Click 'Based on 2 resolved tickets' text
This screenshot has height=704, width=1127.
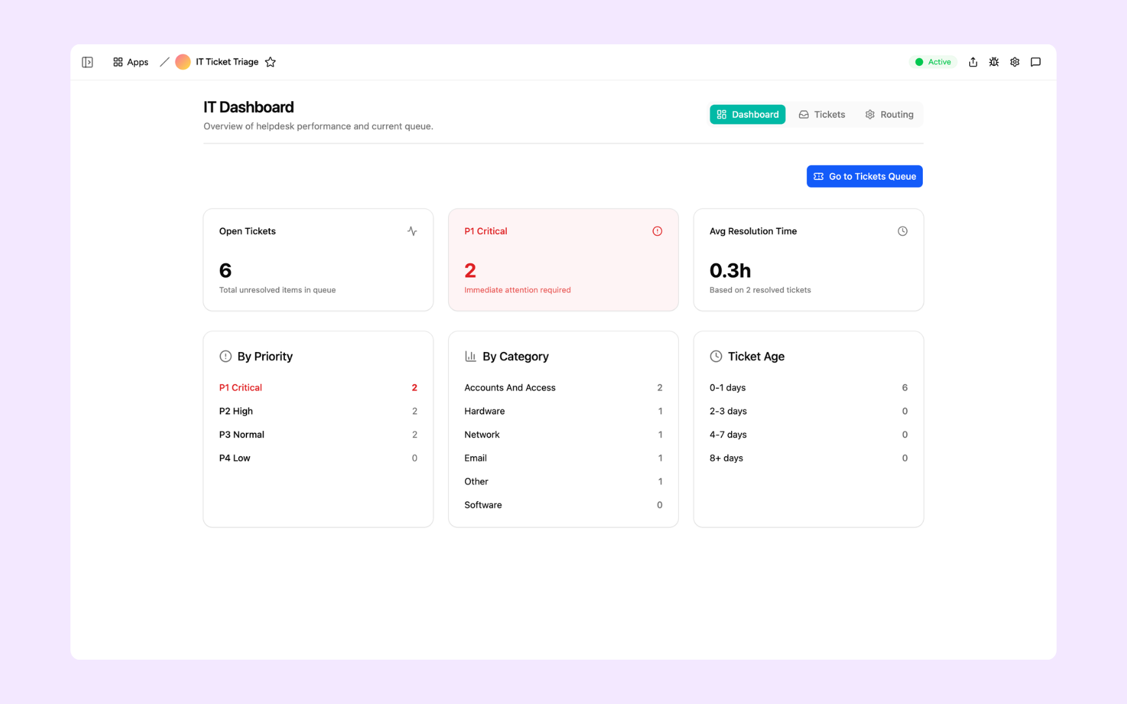click(x=760, y=290)
